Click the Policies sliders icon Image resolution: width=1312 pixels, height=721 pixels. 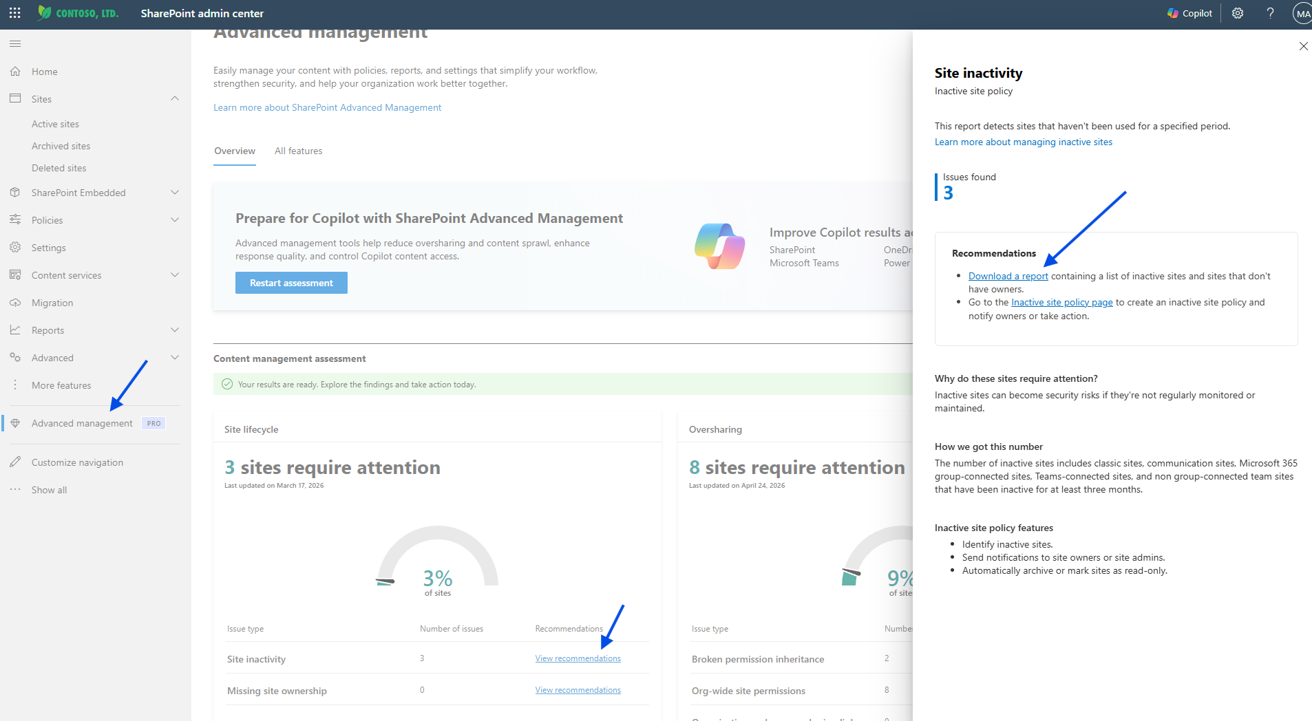click(x=15, y=220)
